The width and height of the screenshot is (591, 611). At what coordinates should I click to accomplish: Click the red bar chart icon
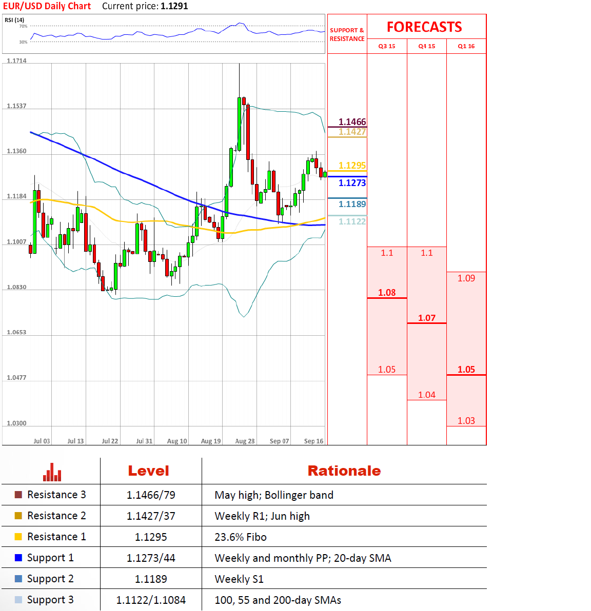52,472
